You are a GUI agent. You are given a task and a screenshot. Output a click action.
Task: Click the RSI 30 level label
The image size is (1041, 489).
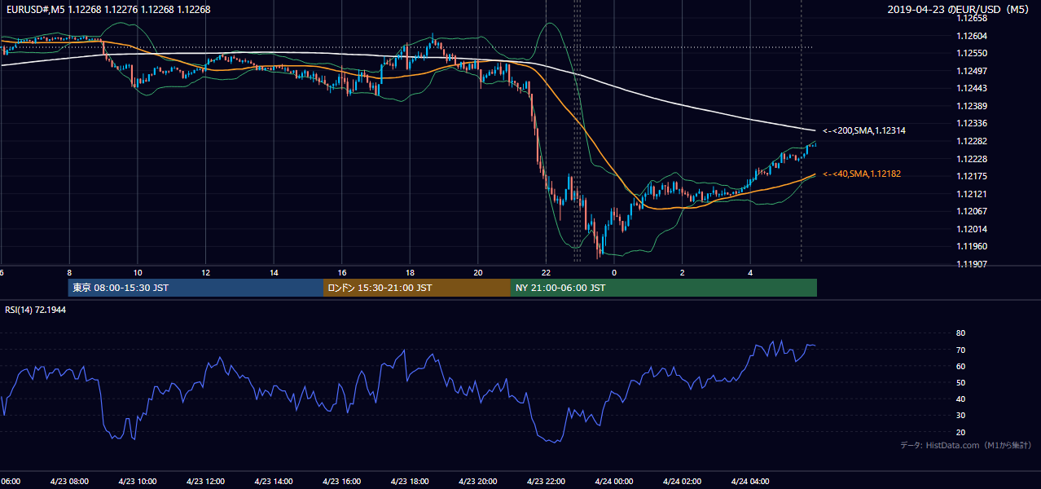(x=960, y=416)
